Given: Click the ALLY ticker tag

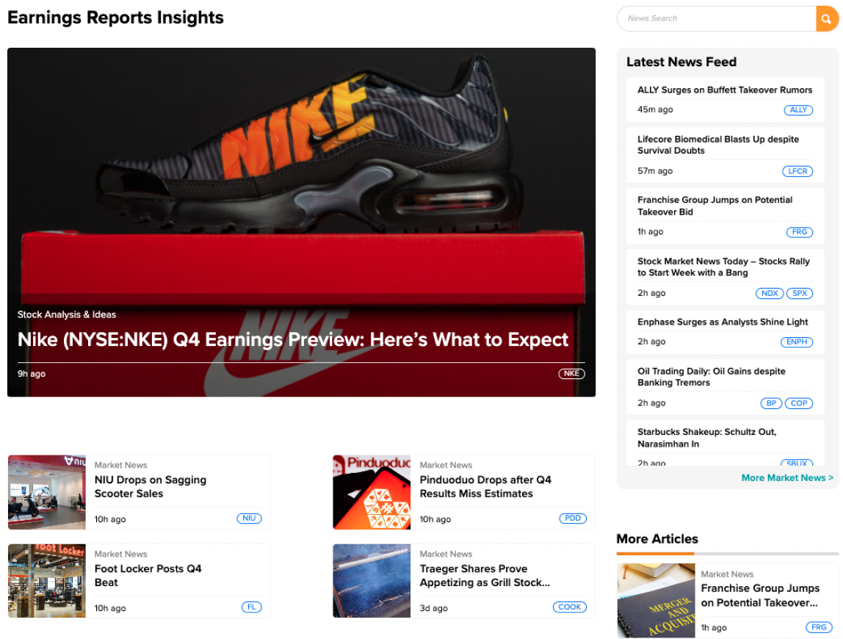Looking at the screenshot, I should coord(798,109).
